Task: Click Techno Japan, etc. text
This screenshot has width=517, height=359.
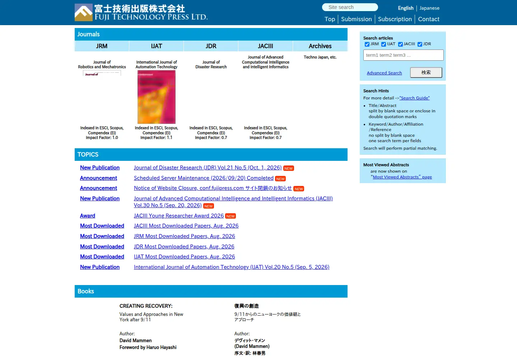Action: click(320, 57)
